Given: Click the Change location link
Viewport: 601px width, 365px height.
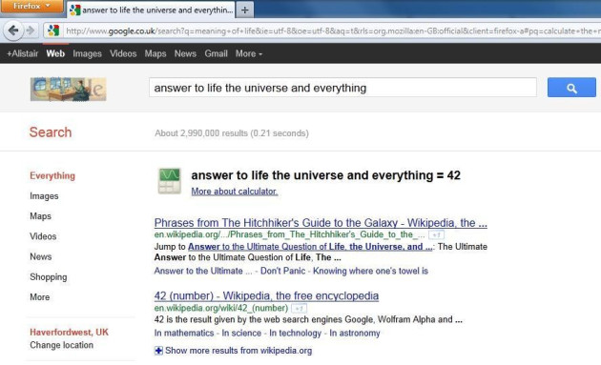Looking at the screenshot, I should (x=62, y=345).
